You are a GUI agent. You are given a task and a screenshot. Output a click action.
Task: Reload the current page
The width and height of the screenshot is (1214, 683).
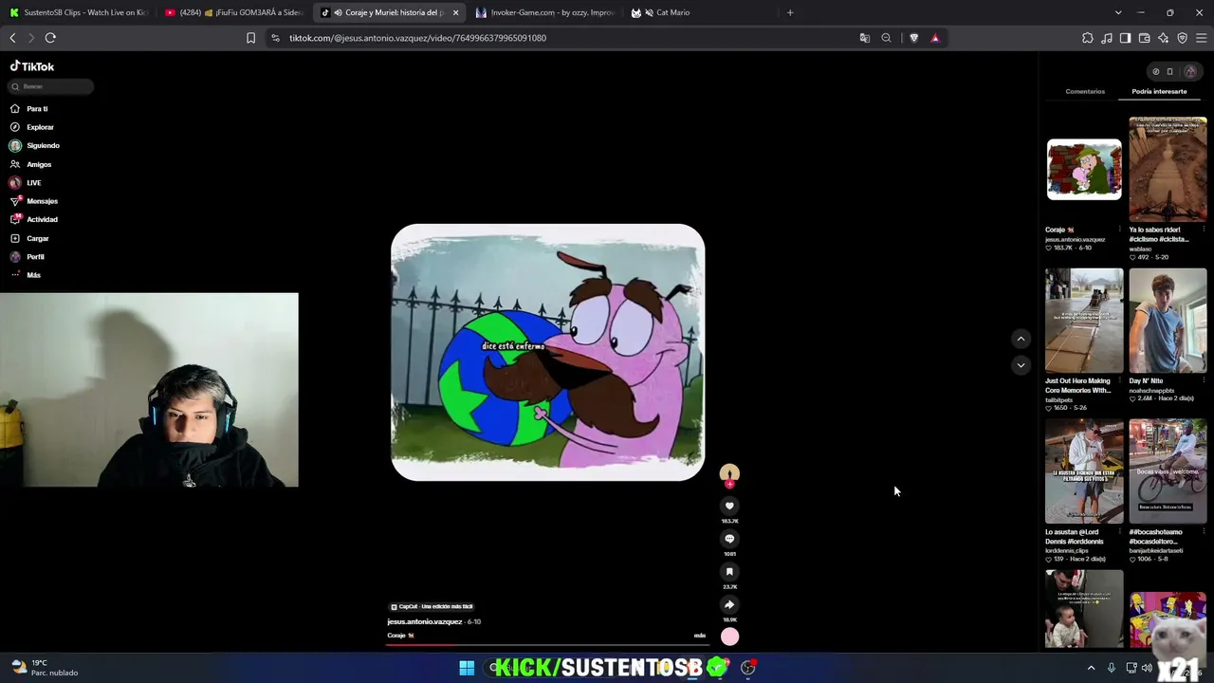(50, 38)
